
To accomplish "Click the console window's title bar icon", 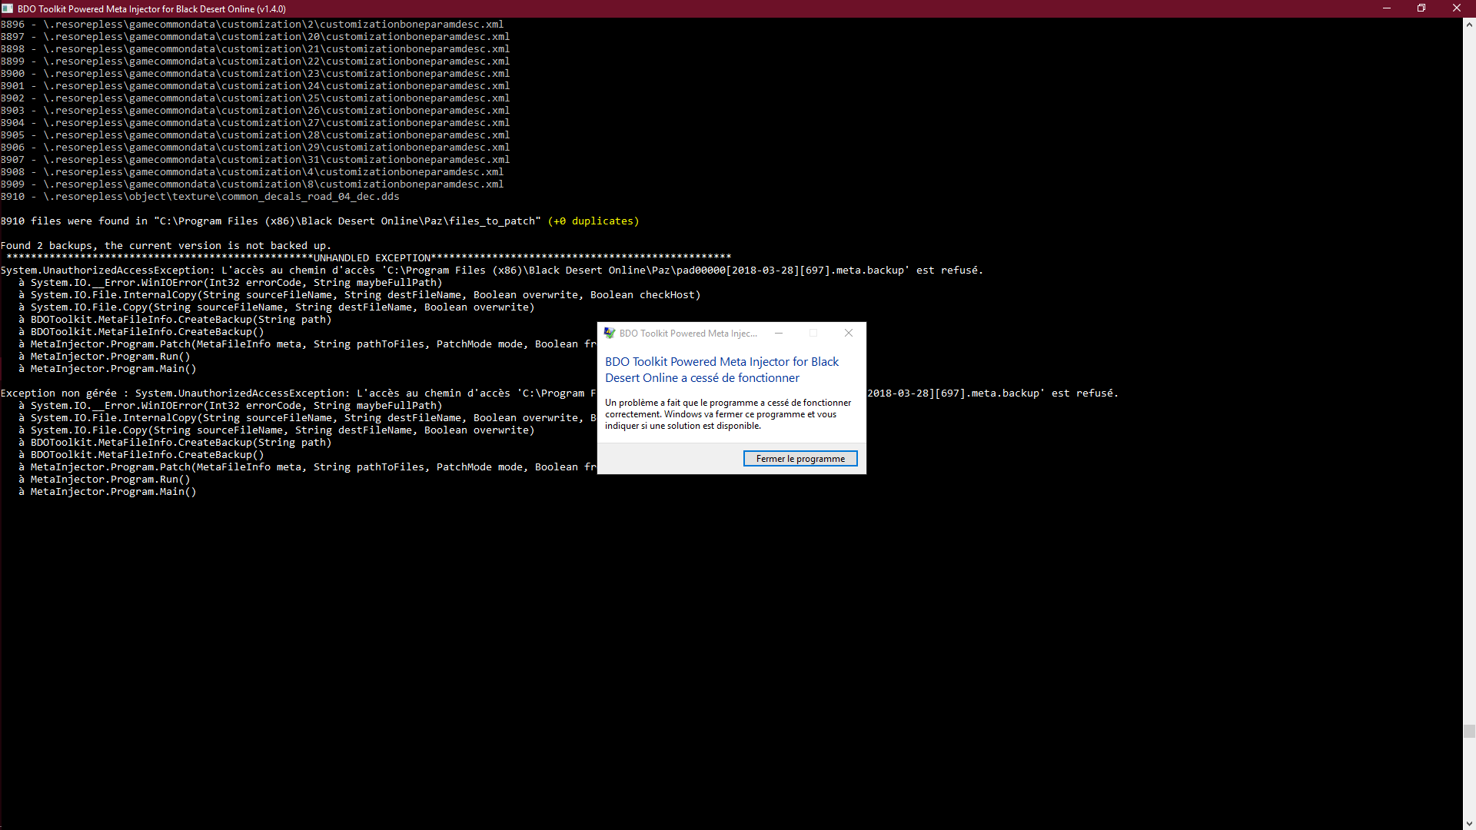I will pos(8,8).
